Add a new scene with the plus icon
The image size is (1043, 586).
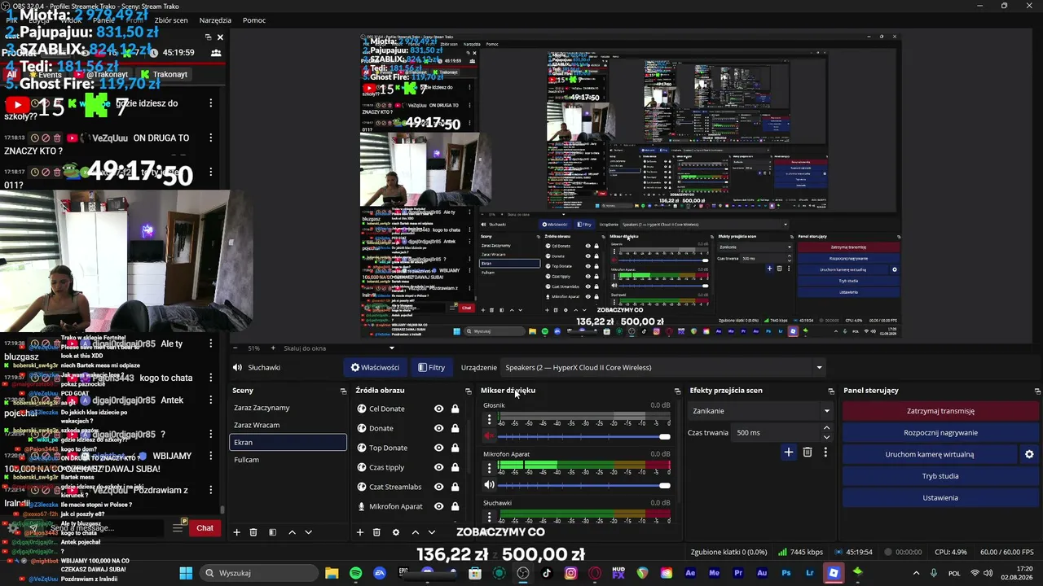tap(236, 532)
